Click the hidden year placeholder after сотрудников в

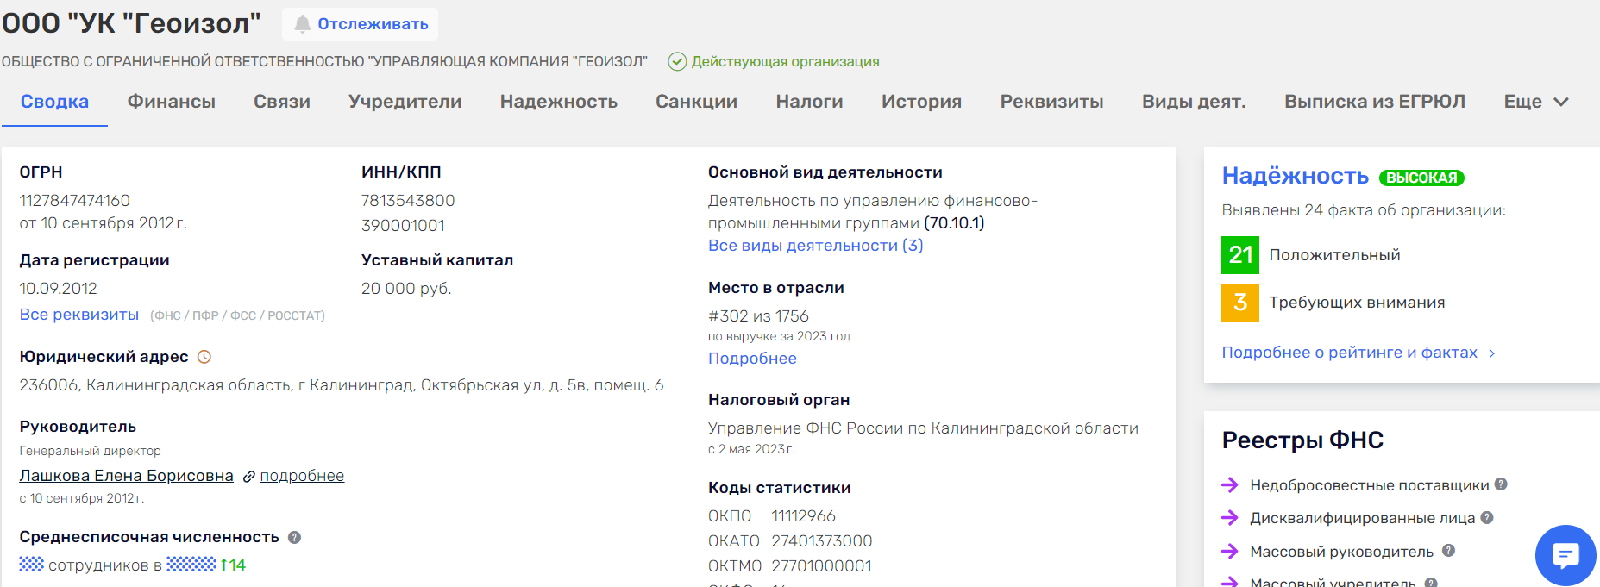(191, 565)
